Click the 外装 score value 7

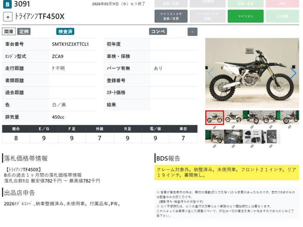100,138
